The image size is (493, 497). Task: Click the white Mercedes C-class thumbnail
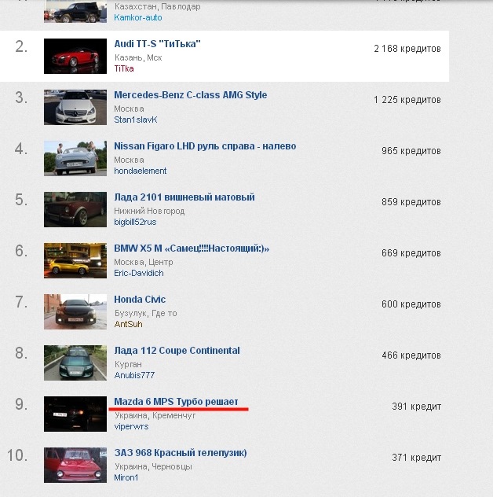click(x=75, y=107)
